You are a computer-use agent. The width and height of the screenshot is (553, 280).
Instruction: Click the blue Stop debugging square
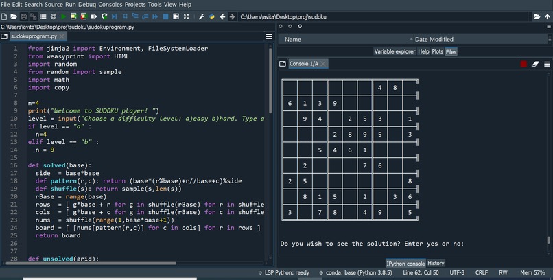click(165, 16)
